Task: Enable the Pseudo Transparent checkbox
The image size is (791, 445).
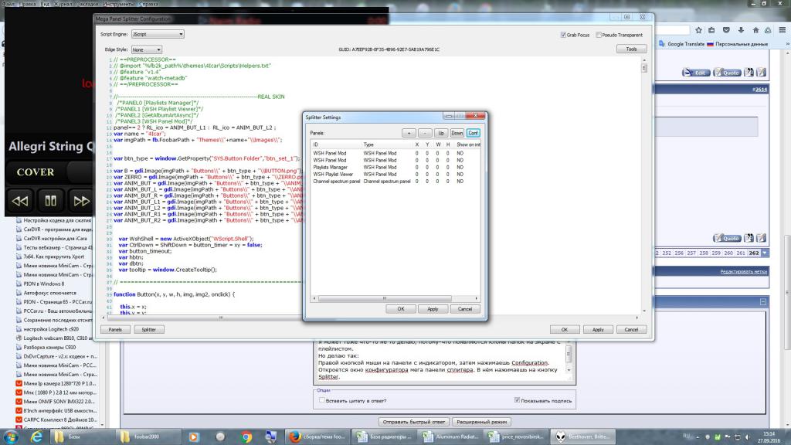Action: click(599, 35)
